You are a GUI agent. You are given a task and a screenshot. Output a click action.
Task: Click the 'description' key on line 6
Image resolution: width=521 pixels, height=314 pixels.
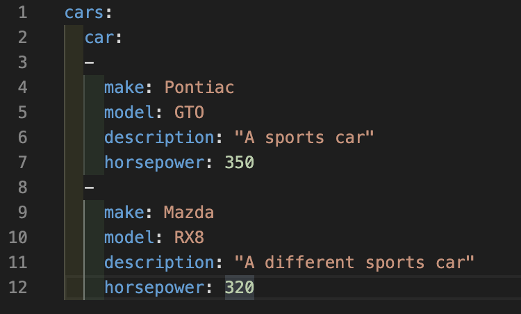tap(160, 138)
